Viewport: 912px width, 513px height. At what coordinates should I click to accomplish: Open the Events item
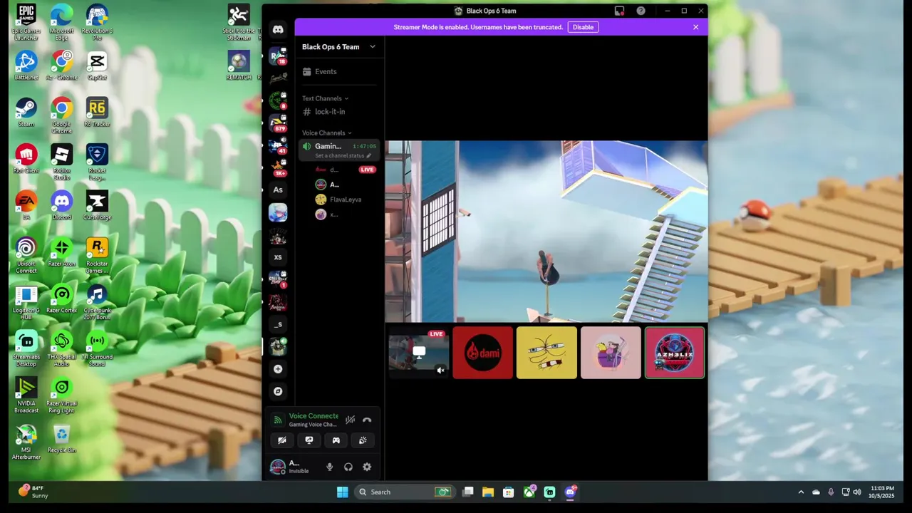tap(340, 72)
